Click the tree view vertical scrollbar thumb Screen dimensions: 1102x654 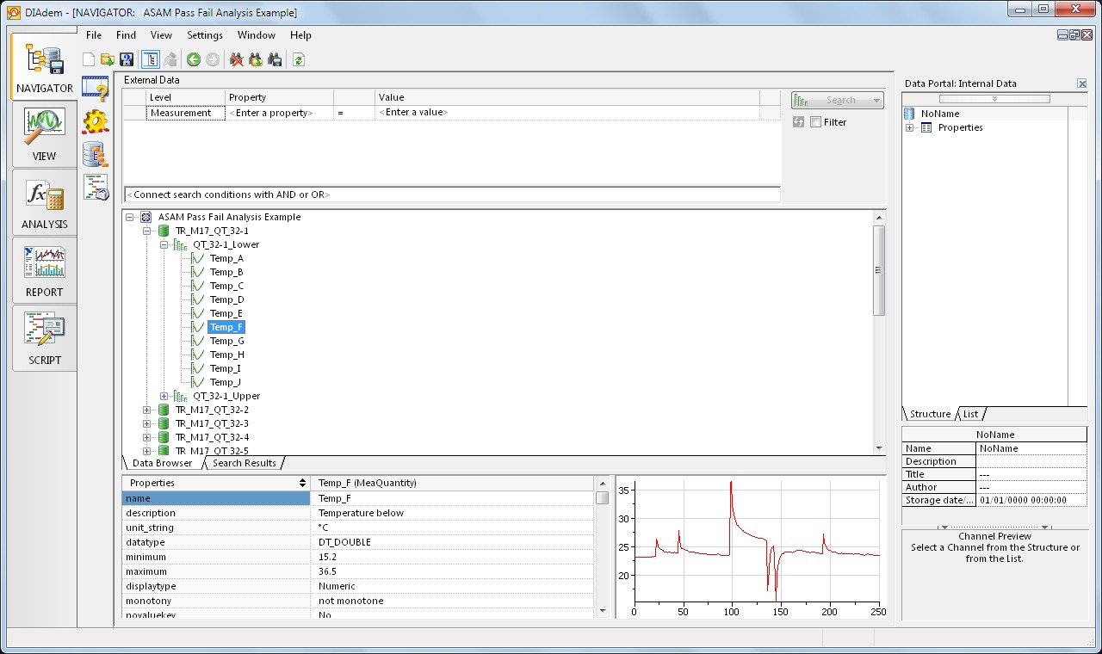tap(879, 269)
